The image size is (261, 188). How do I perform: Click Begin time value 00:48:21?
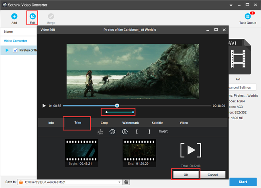(86, 164)
